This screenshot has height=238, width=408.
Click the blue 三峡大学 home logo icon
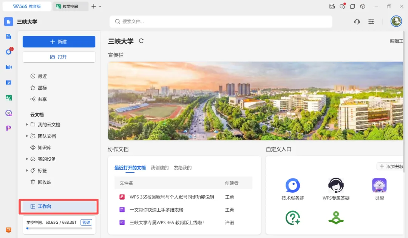point(9,22)
